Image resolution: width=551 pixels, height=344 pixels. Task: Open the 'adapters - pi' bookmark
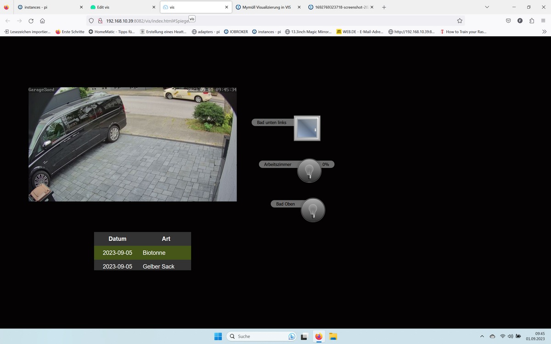206,32
